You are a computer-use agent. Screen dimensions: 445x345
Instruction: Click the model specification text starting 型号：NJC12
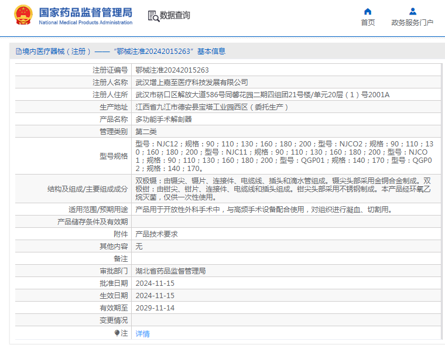point(285,156)
